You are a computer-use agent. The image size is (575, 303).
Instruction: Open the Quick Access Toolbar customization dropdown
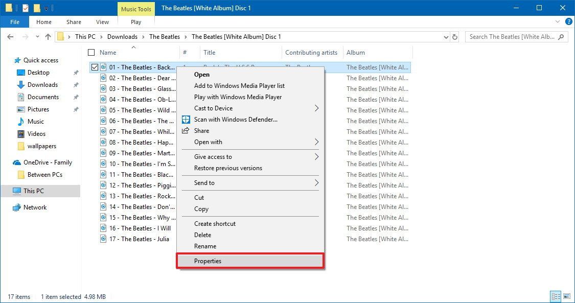click(47, 8)
